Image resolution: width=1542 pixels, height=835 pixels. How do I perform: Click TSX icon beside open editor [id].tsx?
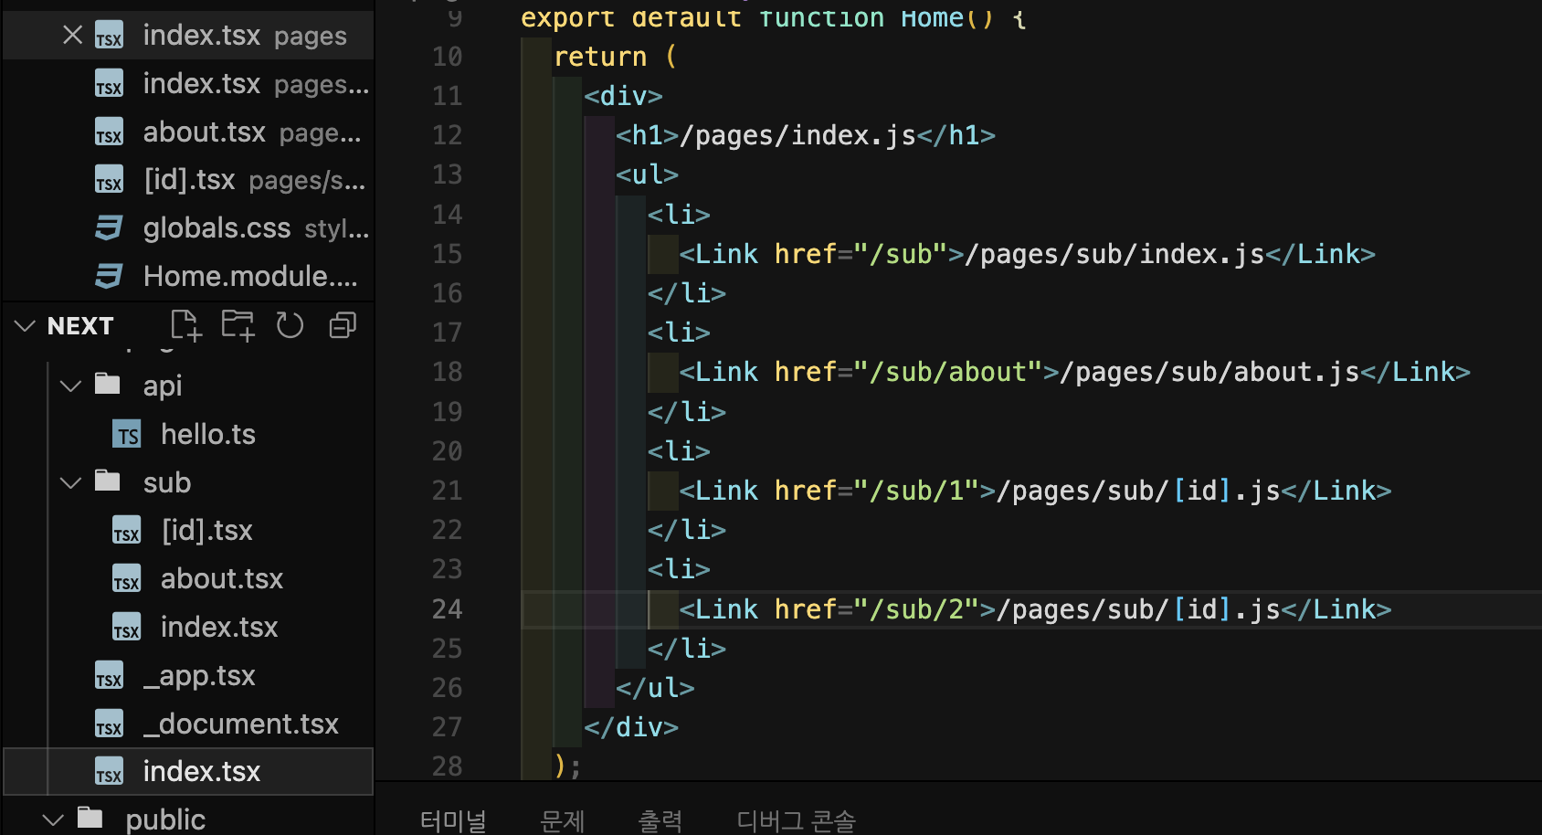click(109, 181)
